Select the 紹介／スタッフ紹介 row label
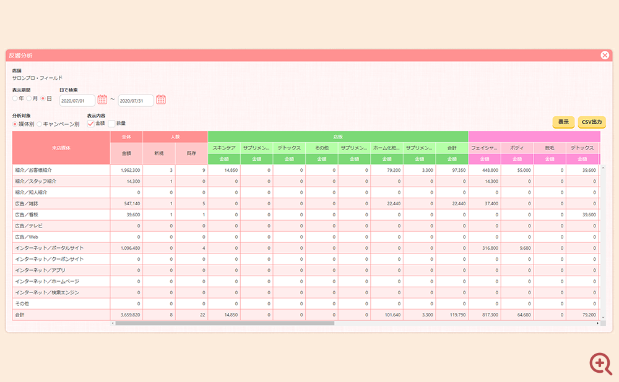619x382 pixels. (x=35, y=181)
